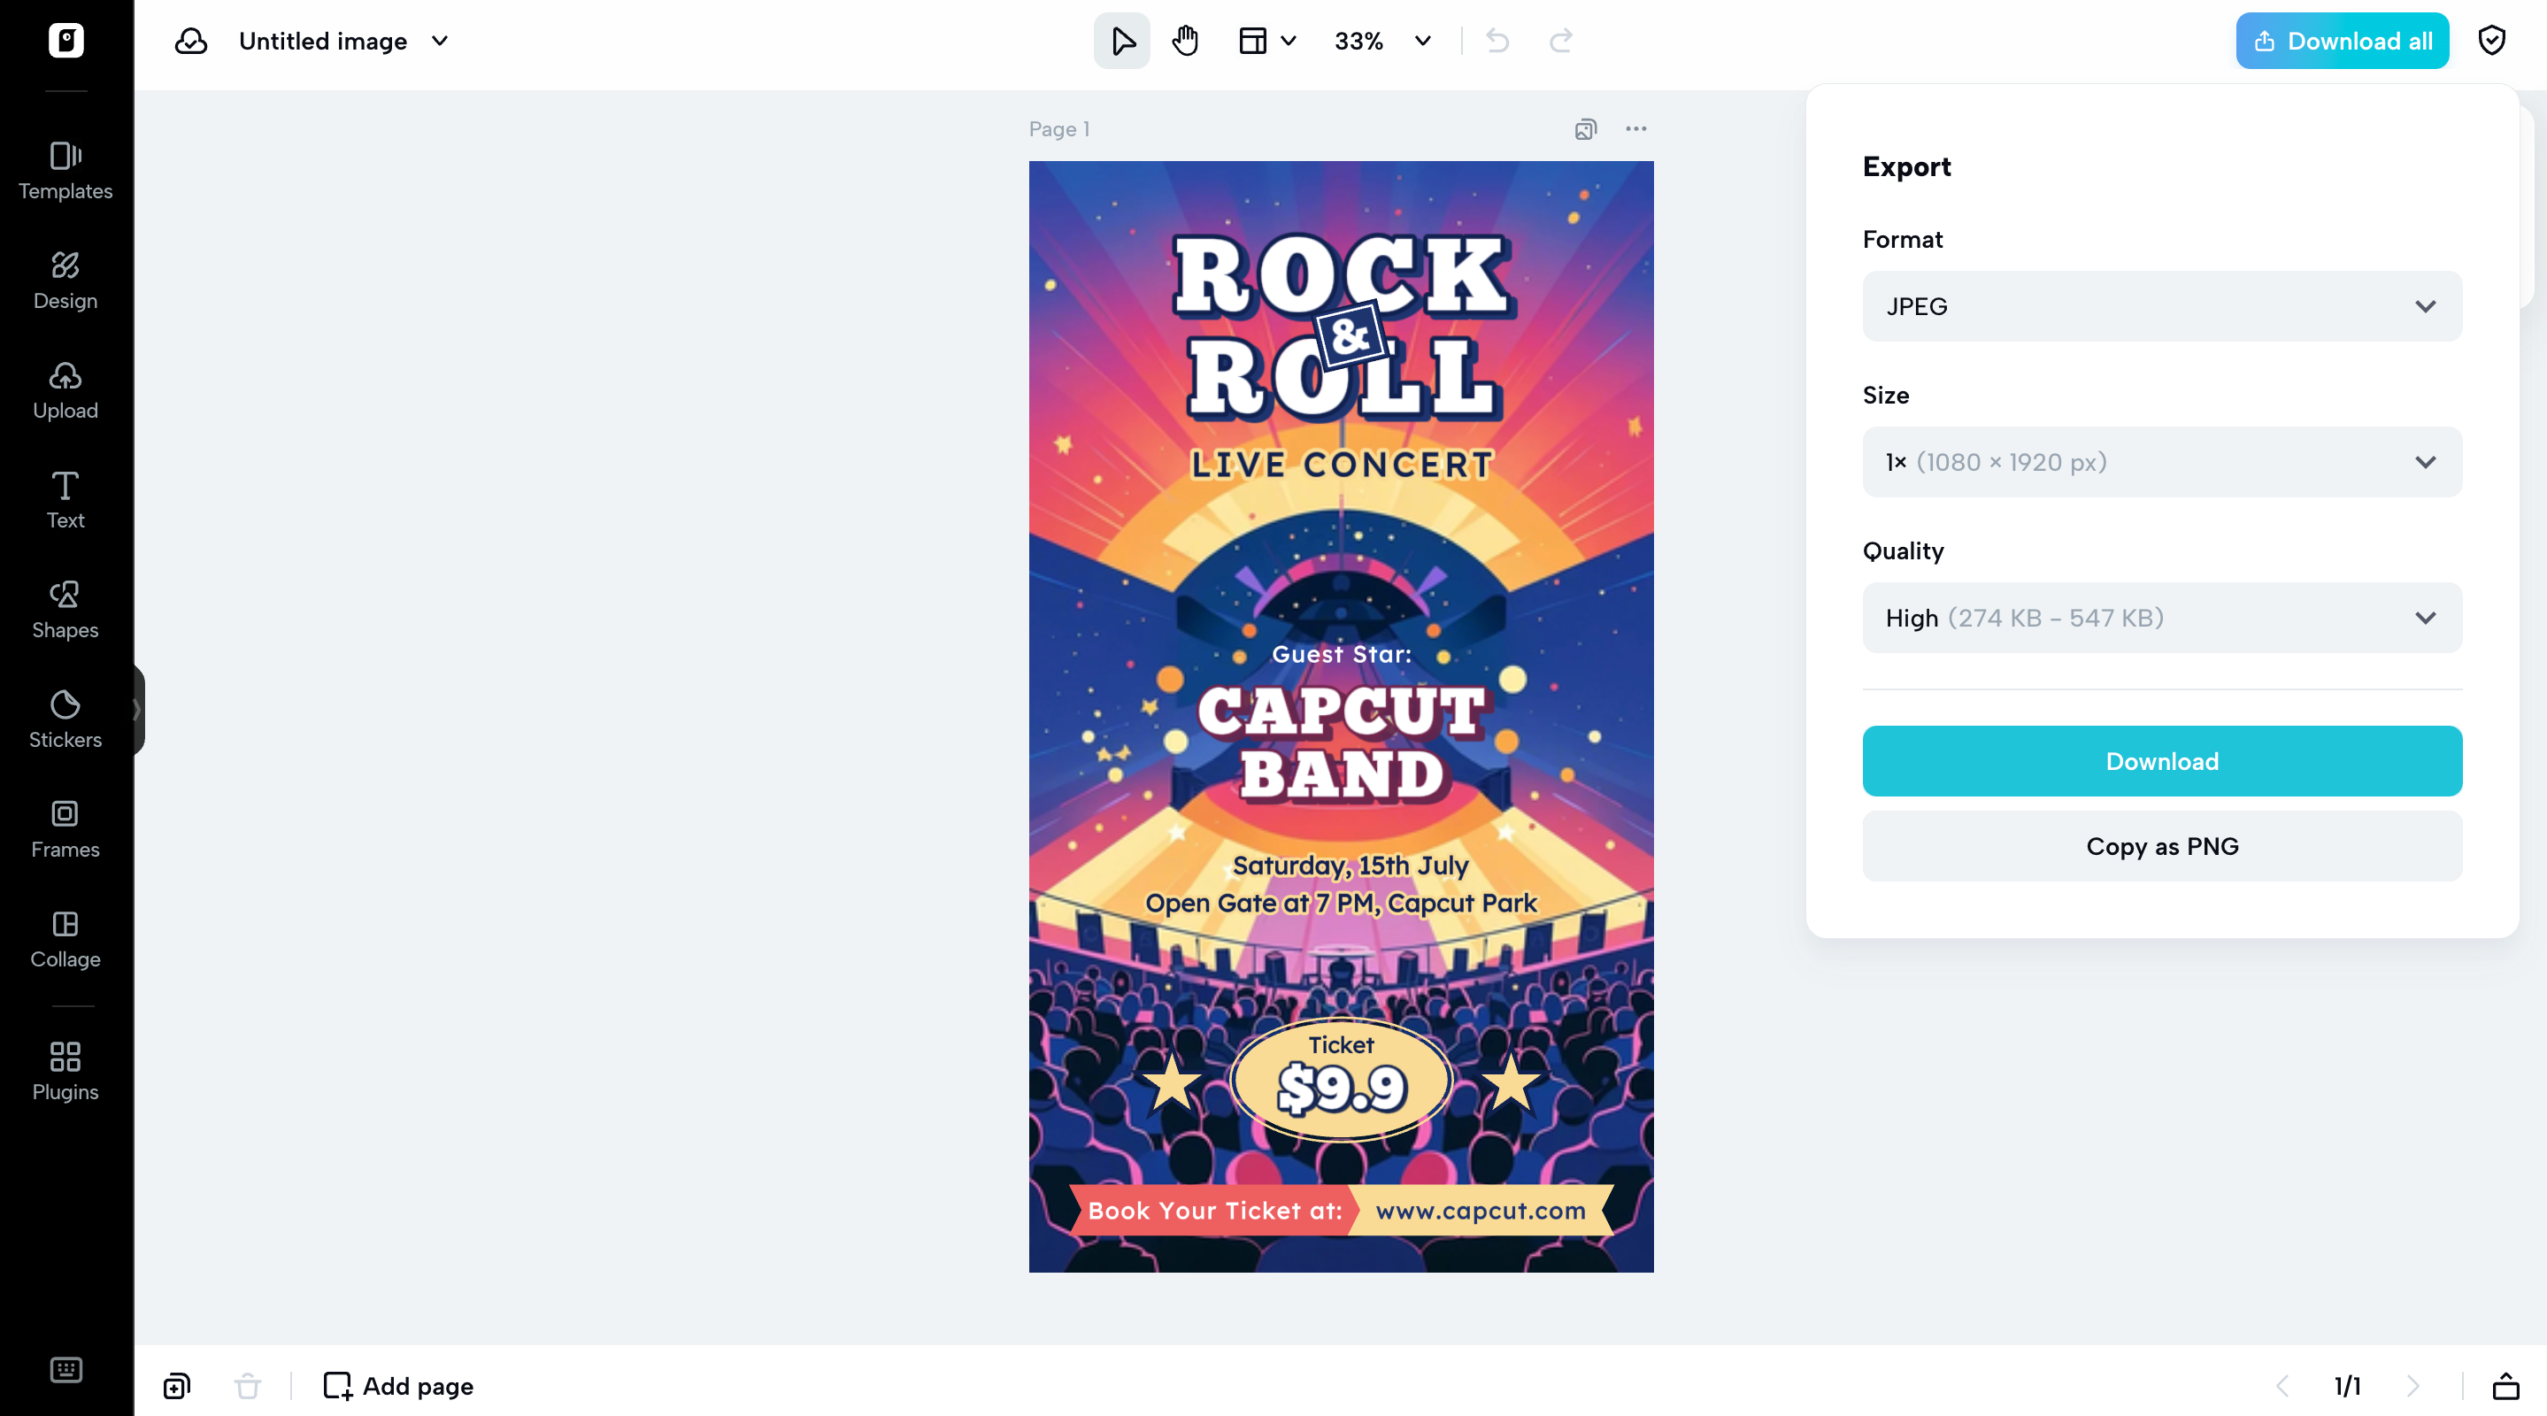The height and width of the screenshot is (1416, 2547).
Task: Select the hand pan tool
Action: pos(1186,41)
